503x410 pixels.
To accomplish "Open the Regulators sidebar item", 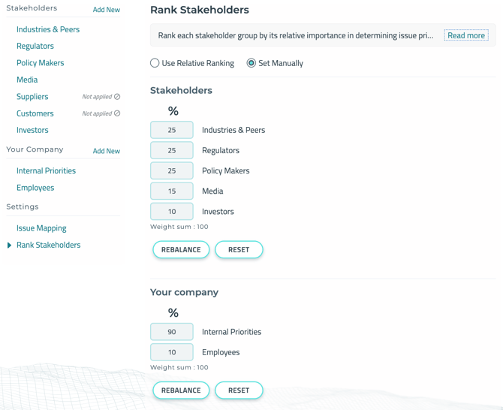I will pos(35,46).
